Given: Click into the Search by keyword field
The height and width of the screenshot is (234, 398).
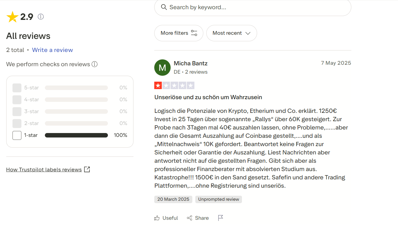Looking at the screenshot, I should tap(253, 7).
